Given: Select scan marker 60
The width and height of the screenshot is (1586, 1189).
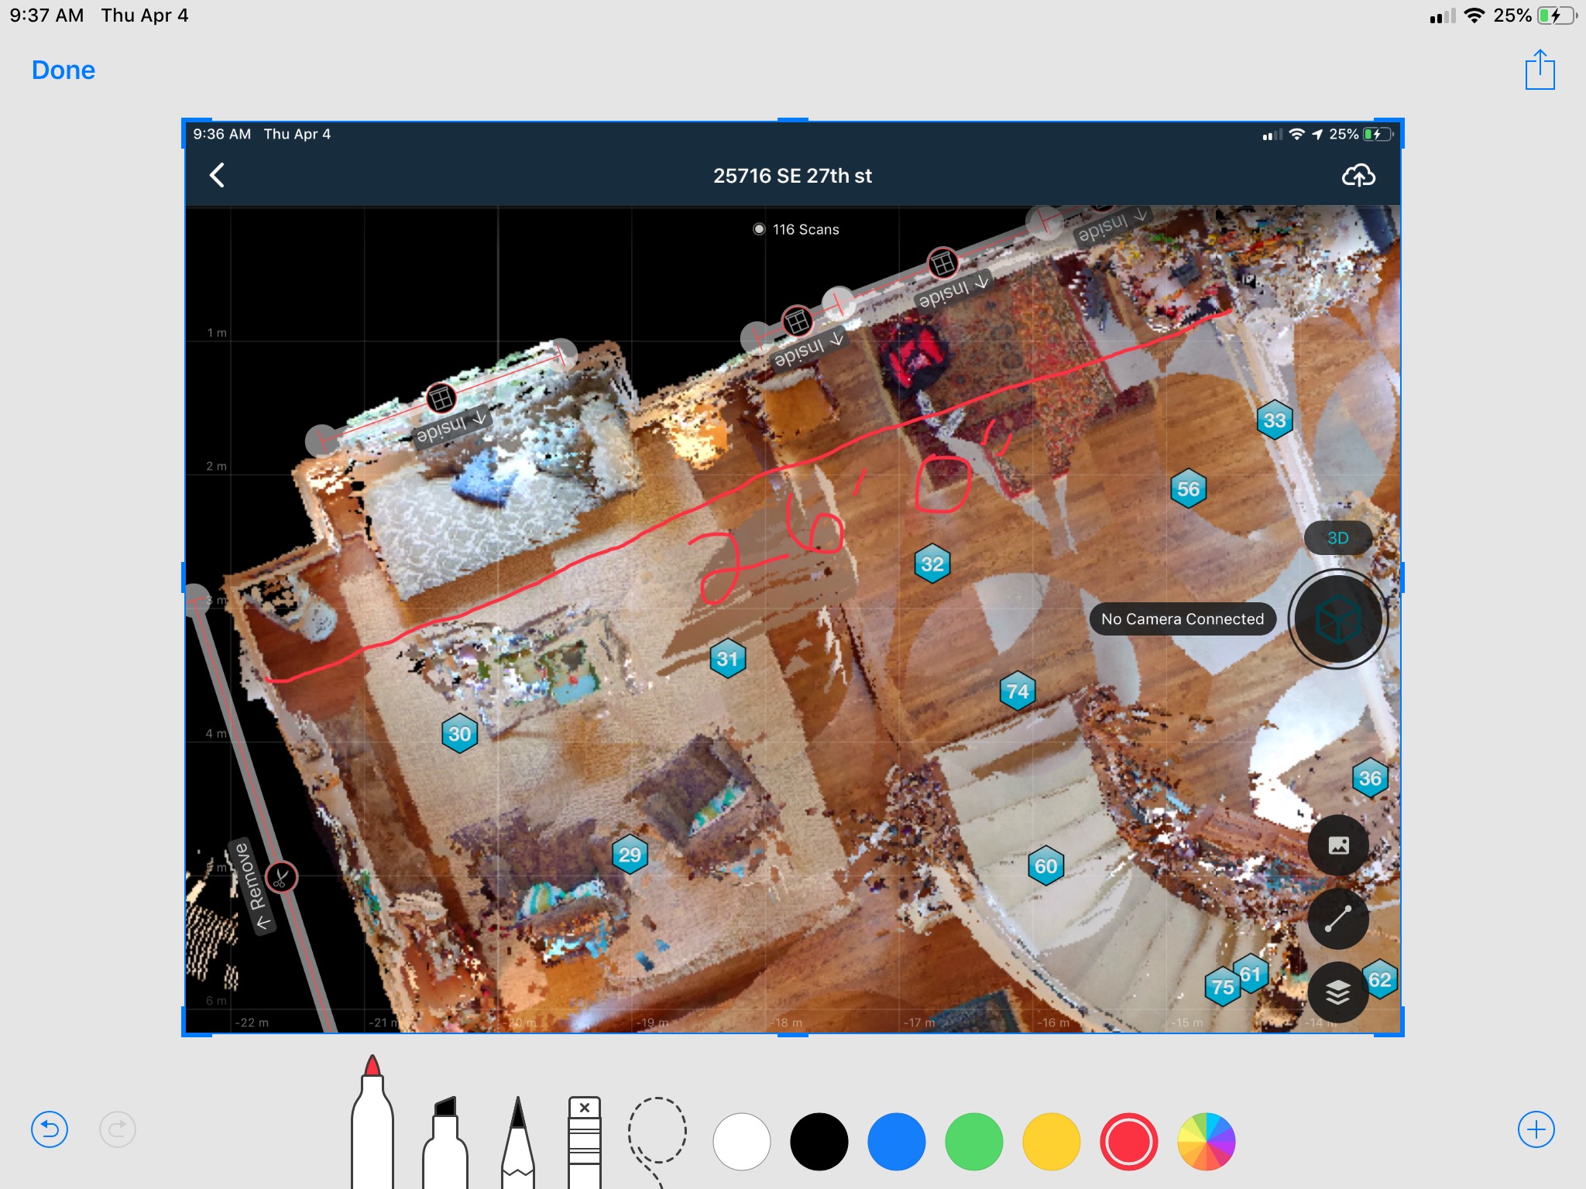Looking at the screenshot, I should pyautogui.click(x=1045, y=866).
